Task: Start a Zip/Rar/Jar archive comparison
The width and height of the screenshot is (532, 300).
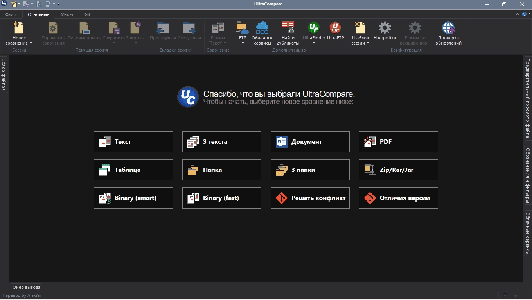Action: [x=399, y=170]
